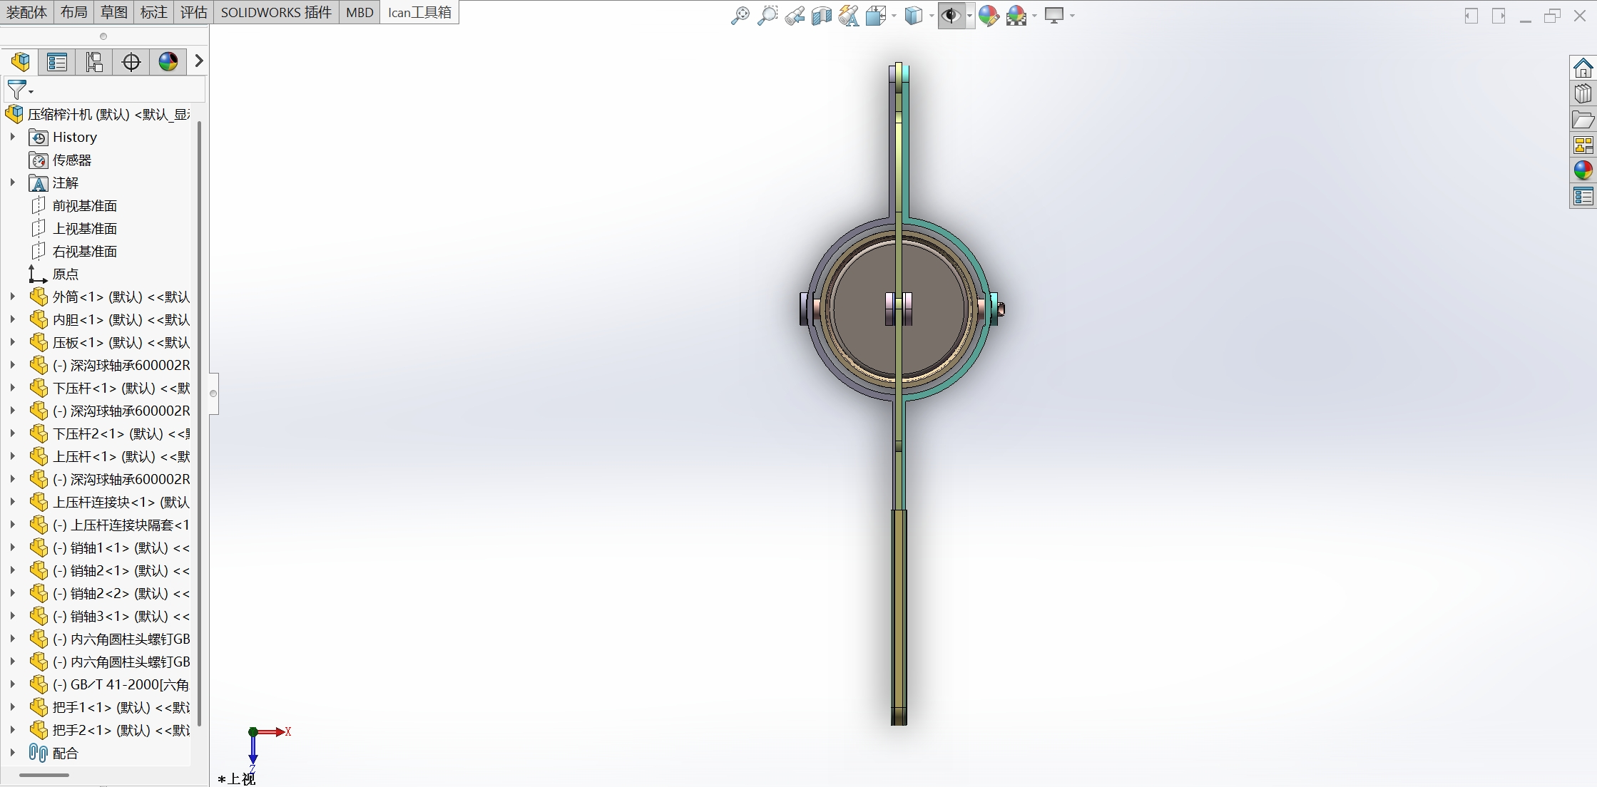This screenshot has height=787, width=1597.
Task: Open the Section View tool
Action: (x=821, y=15)
